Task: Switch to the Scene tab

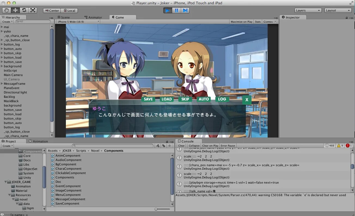Action: pos(63,17)
